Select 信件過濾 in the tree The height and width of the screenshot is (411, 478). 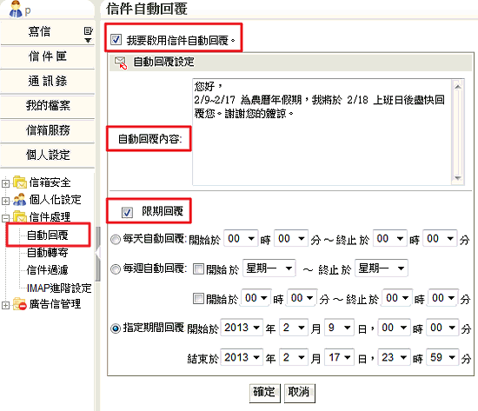click(x=48, y=270)
